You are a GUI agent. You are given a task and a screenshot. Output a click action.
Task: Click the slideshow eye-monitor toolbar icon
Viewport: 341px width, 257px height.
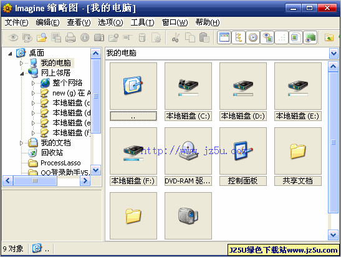(x=27, y=37)
